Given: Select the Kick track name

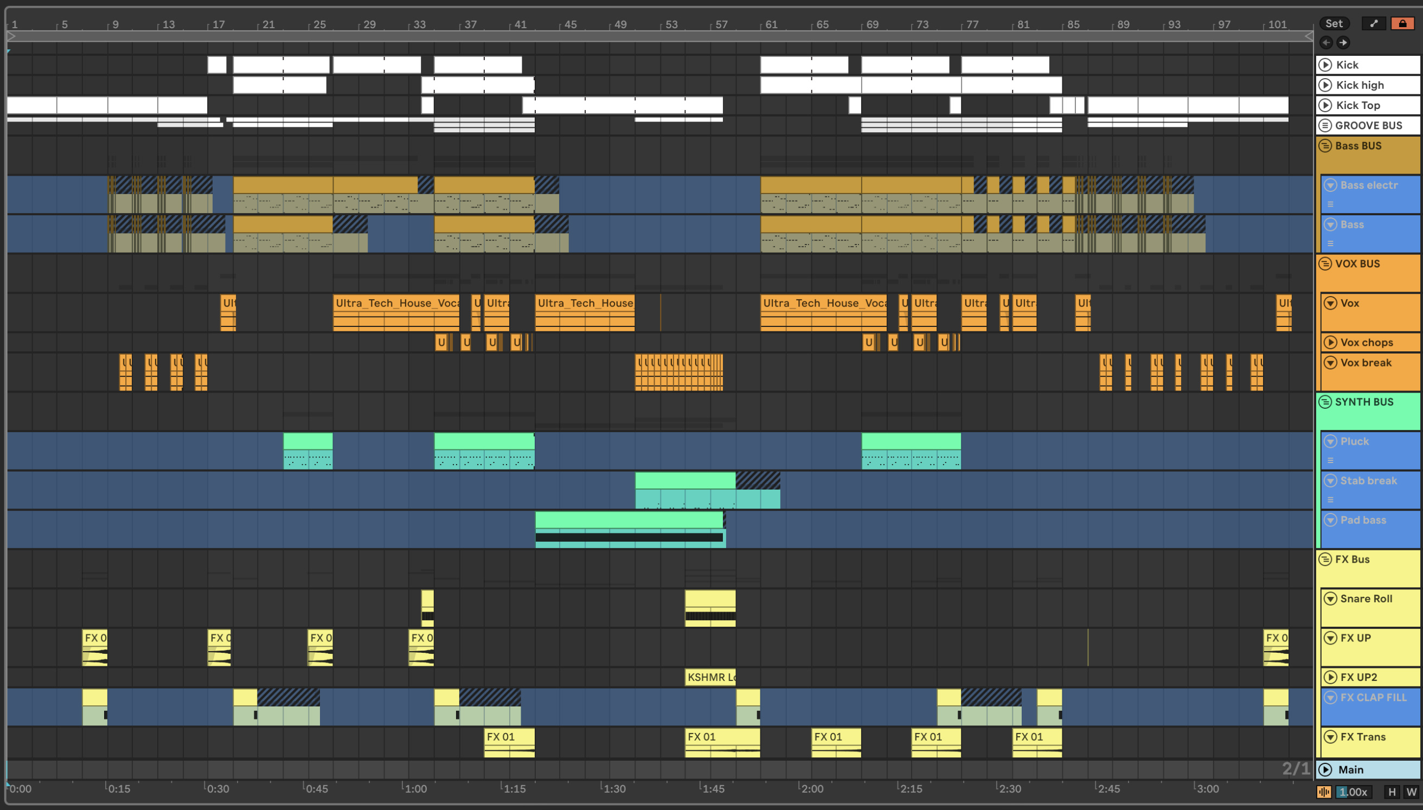Looking at the screenshot, I should click(1347, 65).
